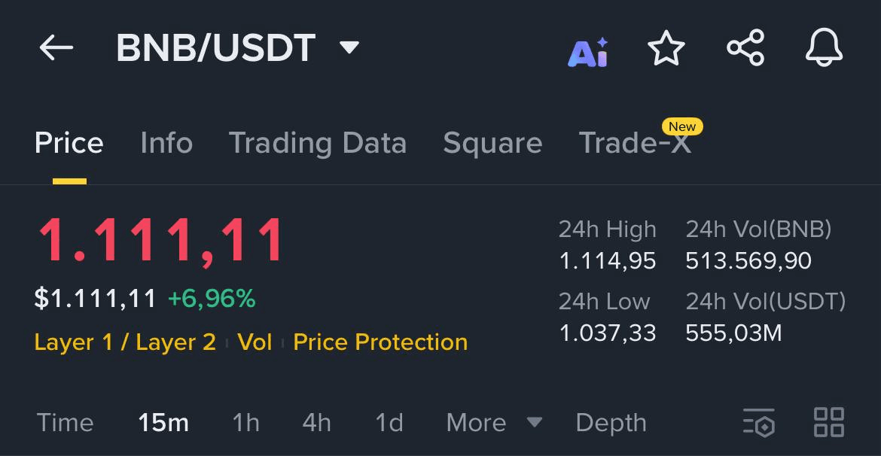Select the 1h chart interval
The width and height of the screenshot is (881, 456).
245,423
